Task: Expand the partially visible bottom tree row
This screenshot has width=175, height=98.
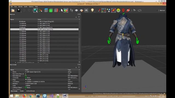Action: coord(16,63)
